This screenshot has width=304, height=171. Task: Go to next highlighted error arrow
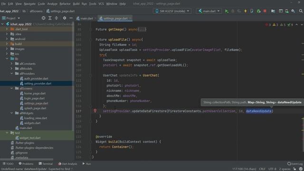302,25
